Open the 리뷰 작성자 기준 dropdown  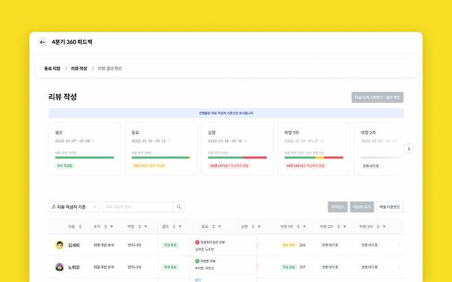point(74,207)
